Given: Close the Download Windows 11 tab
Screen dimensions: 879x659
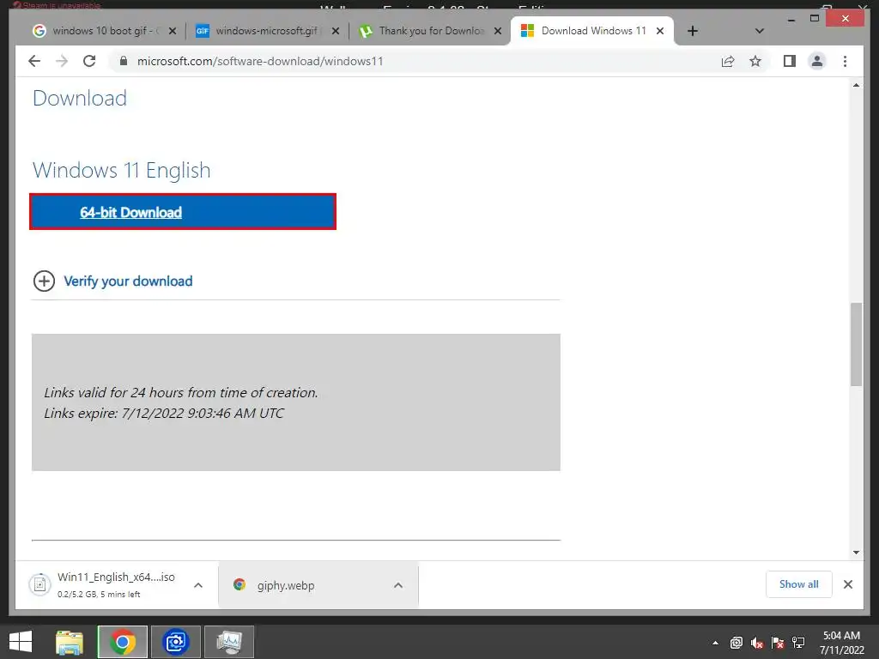Looking at the screenshot, I should [x=660, y=31].
